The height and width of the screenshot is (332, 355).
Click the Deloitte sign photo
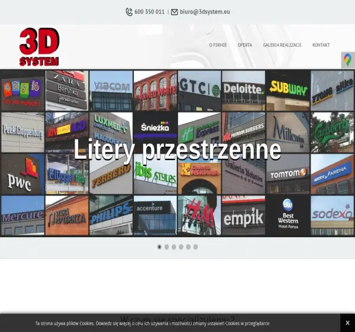point(244,91)
